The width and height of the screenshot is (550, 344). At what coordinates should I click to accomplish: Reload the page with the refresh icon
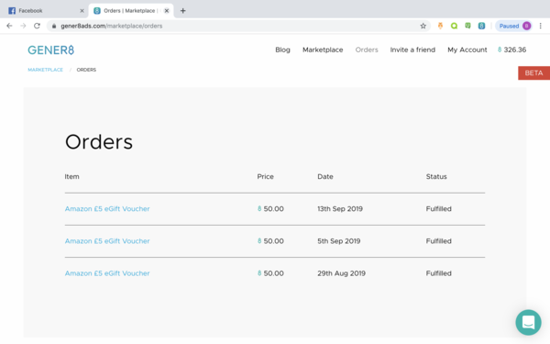[x=37, y=26]
